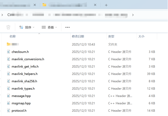This screenshot has width=168, height=116.
Task: Click the folder icon on second tab
Action: click(44, 5)
